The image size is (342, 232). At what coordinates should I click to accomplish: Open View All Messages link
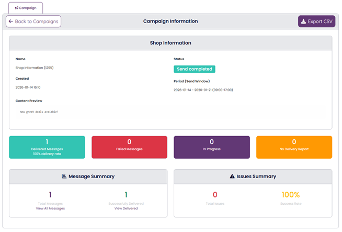(50, 208)
